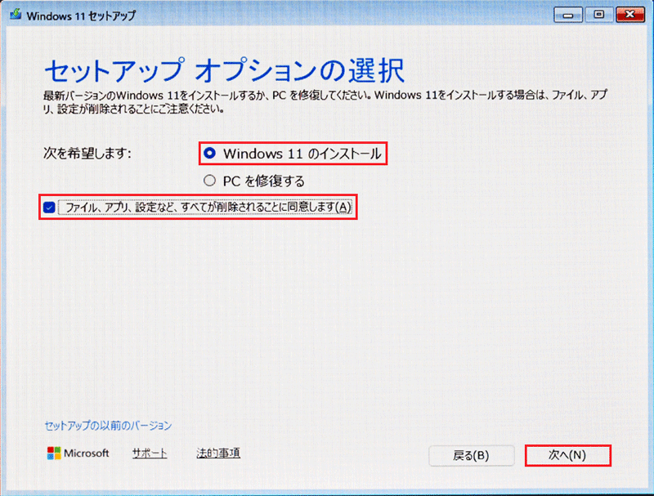
Task: Maximize the Windows 11 セットアップ window
Action: pyautogui.click(x=598, y=15)
